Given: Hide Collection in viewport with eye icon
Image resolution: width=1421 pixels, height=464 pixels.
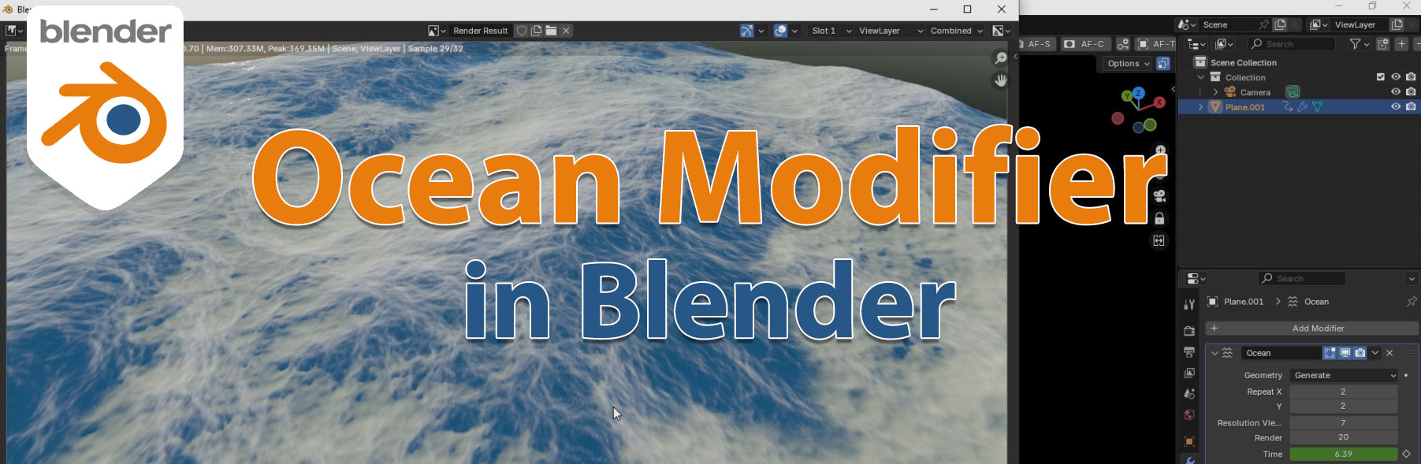Looking at the screenshot, I should (x=1396, y=77).
